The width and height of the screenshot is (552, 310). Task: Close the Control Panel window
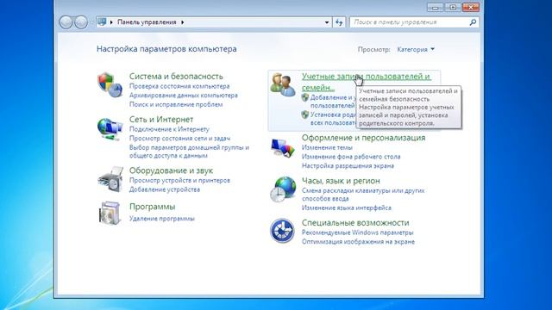[471, 7]
